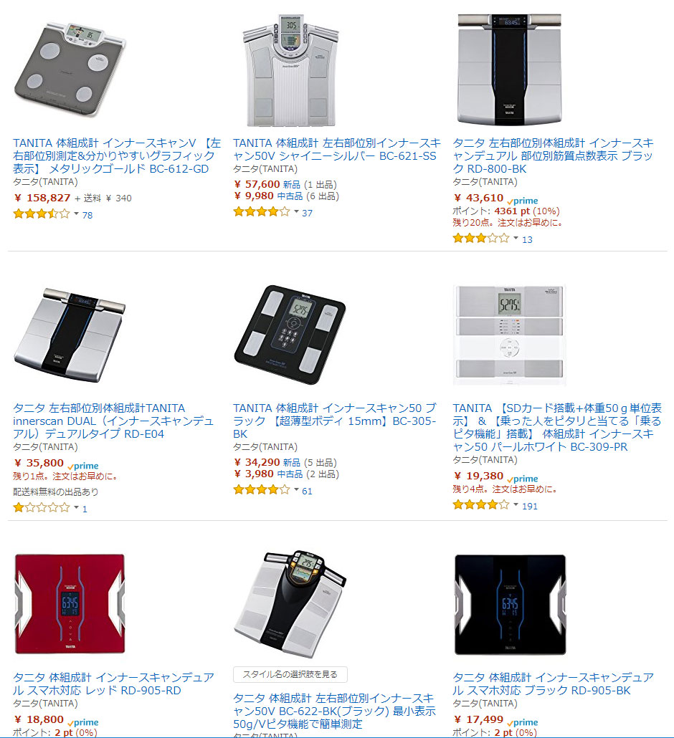Click the four-star rating of BC-305-BK

click(262, 490)
